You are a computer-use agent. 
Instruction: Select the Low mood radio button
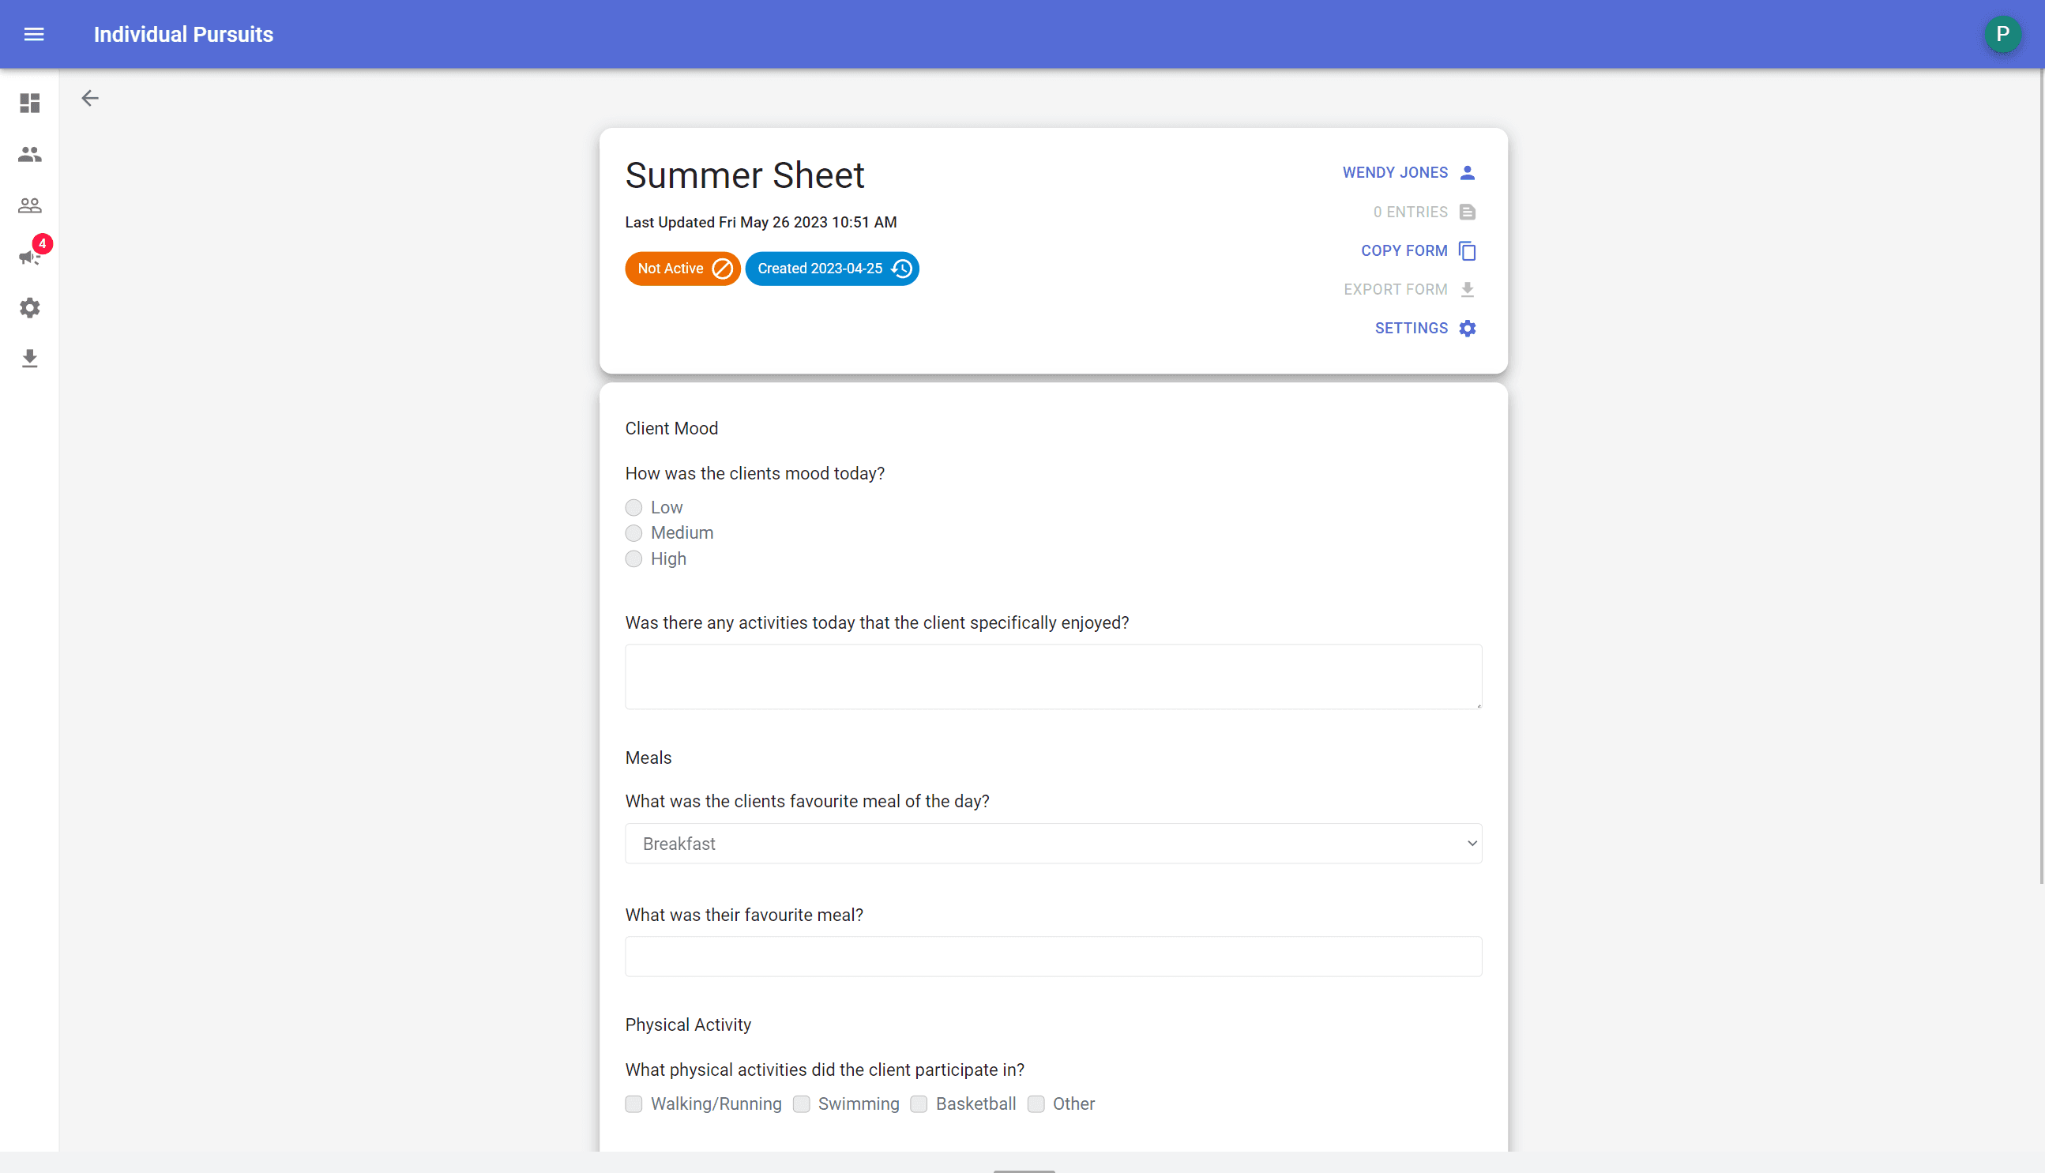pyautogui.click(x=633, y=508)
